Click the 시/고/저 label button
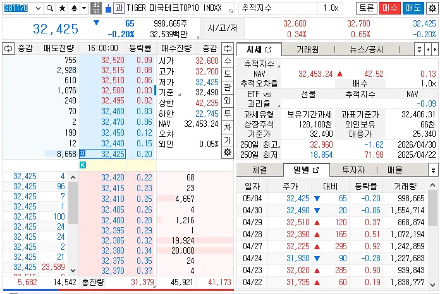Screen dimensions: 440x294 [x=223, y=28]
